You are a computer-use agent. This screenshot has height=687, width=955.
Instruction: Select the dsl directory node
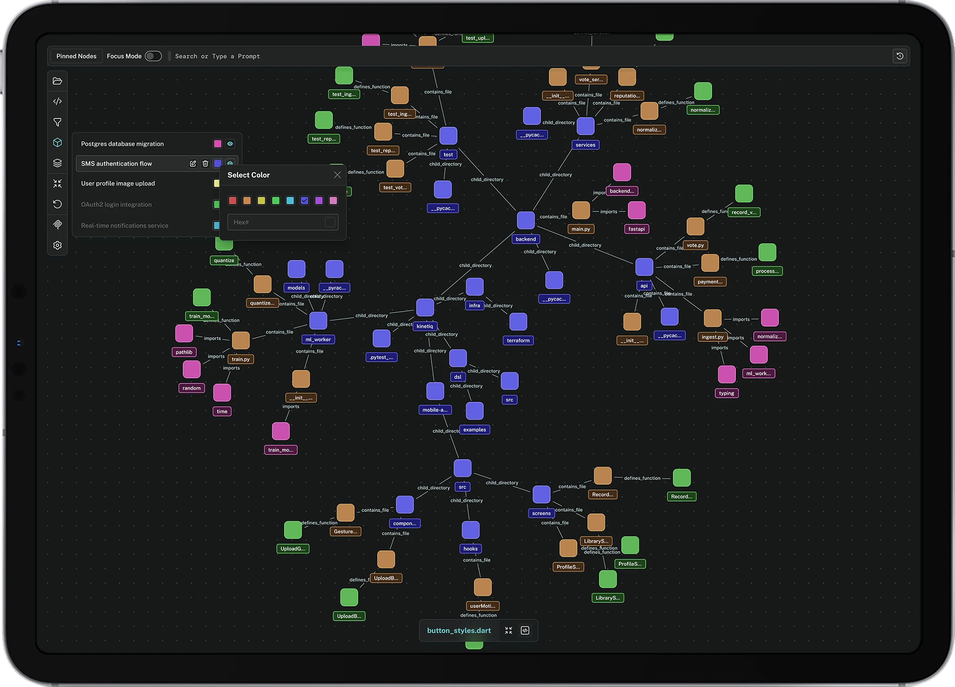(x=458, y=359)
